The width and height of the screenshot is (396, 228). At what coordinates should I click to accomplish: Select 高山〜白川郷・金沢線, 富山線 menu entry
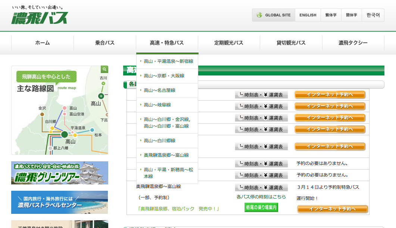[167, 123]
